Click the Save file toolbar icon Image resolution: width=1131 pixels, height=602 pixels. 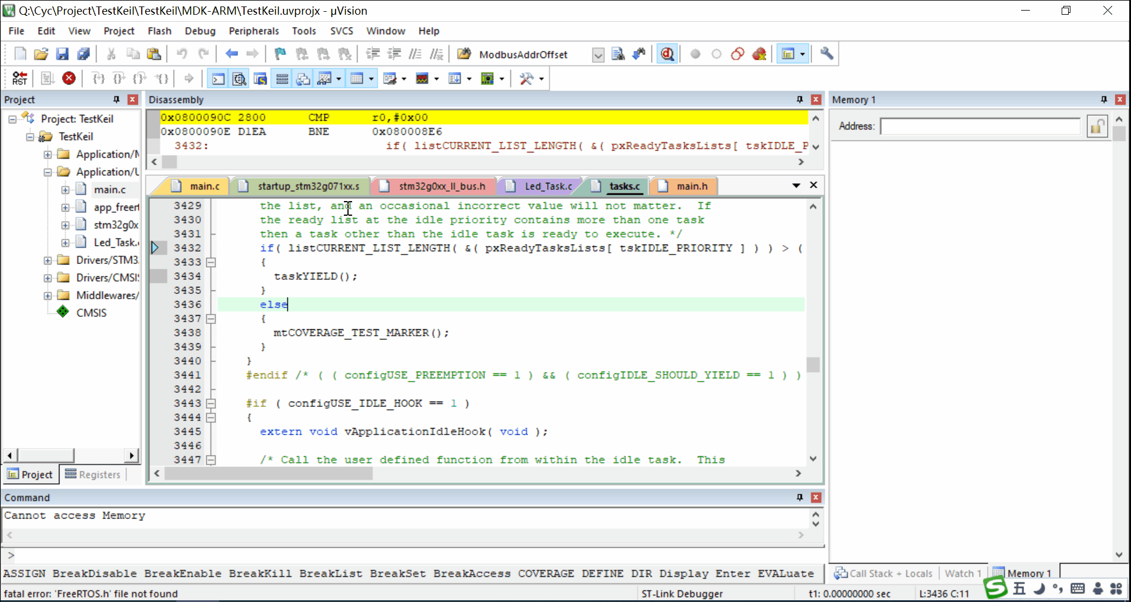tap(62, 54)
